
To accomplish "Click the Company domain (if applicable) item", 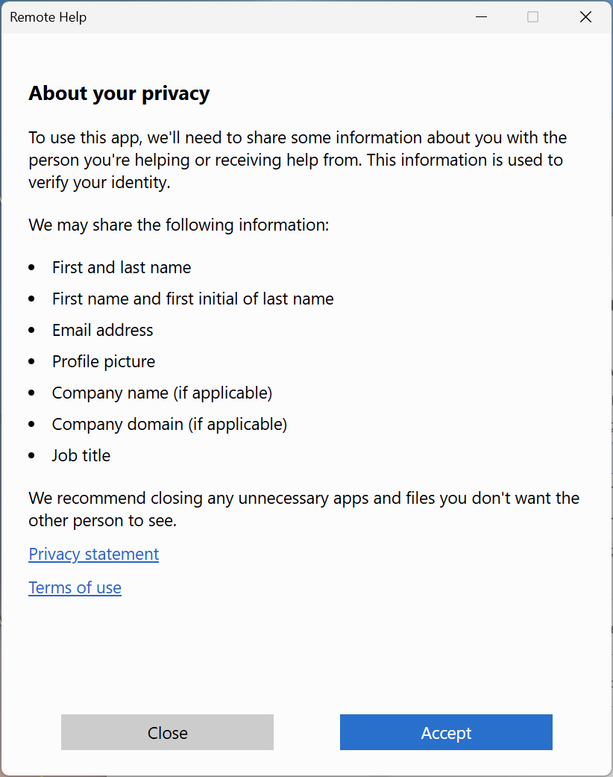I will (170, 424).
